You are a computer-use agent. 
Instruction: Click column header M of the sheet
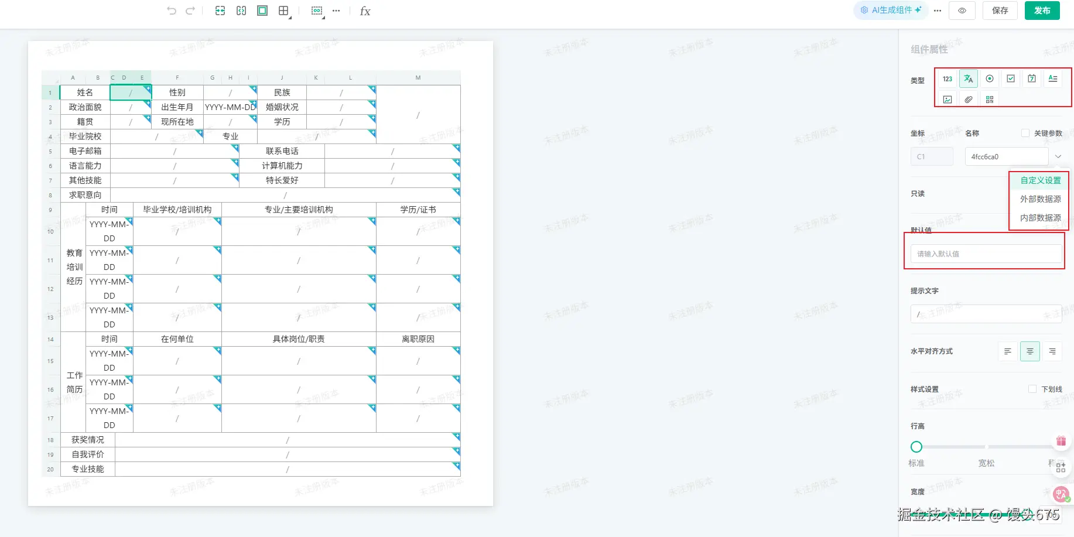pos(418,77)
